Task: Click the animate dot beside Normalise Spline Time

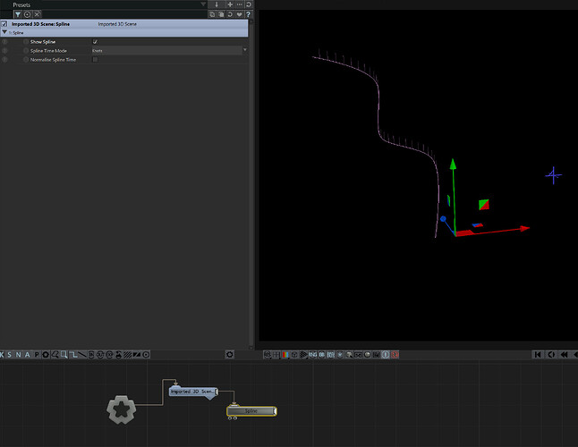Action: pos(26,59)
